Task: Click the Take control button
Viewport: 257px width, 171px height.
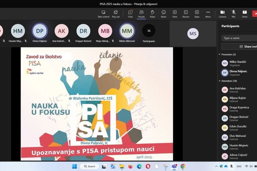Action: click(x=103, y=14)
